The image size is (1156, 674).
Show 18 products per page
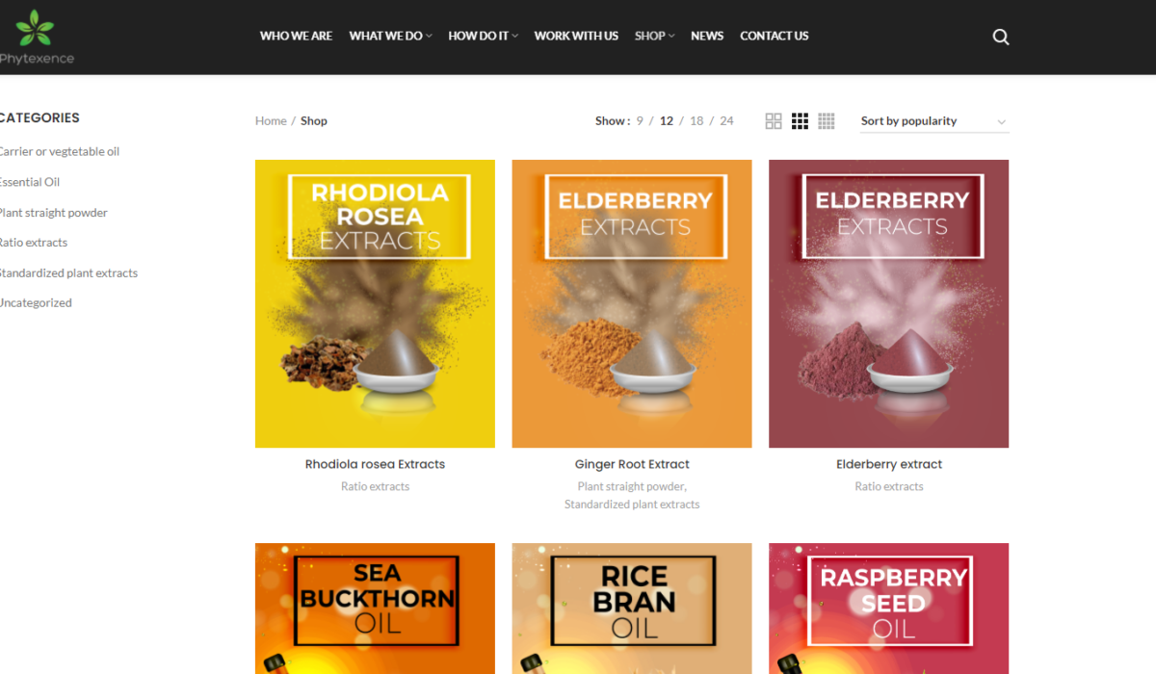(x=696, y=121)
